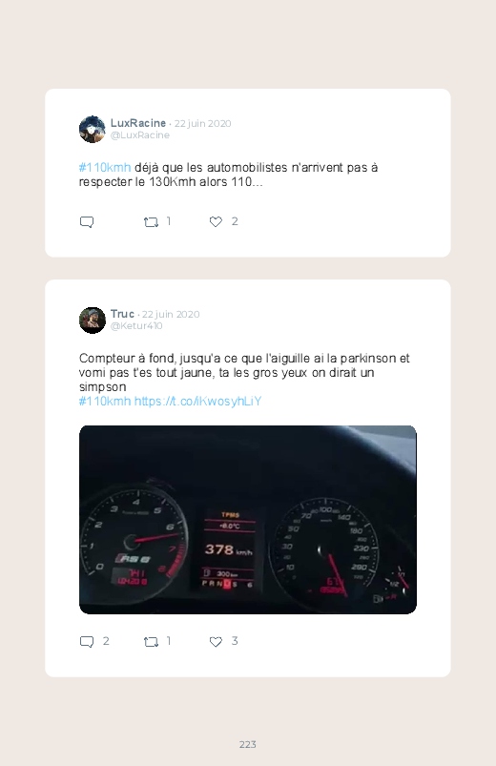Click the @LuxRacine handle

click(x=140, y=135)
